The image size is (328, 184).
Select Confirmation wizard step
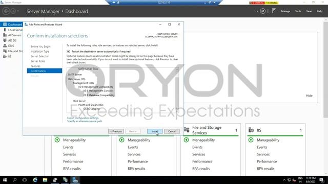pos(45,71)
